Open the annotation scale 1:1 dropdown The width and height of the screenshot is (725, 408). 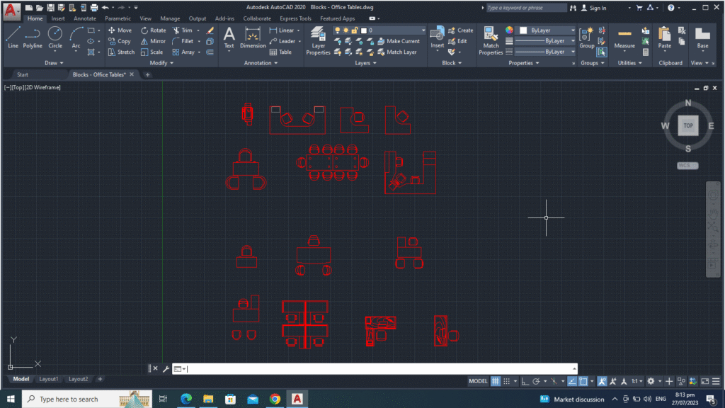[636, 381]
